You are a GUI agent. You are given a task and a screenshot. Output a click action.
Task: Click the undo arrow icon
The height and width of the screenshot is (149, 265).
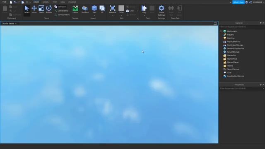pyautogui.click(x=15, y=2)
